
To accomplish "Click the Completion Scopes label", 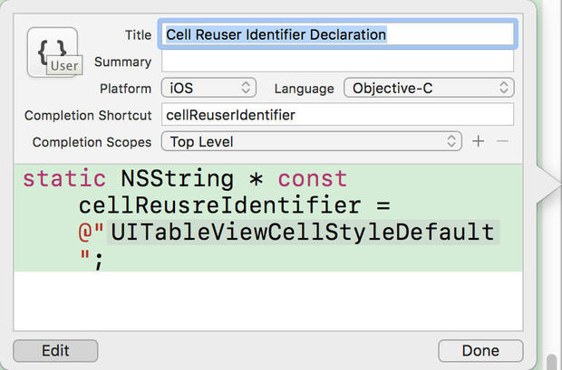I will point(92,142).
